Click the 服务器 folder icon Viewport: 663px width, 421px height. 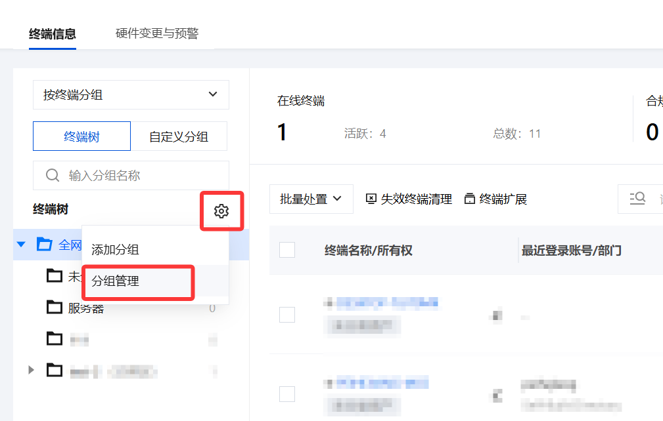(54, 307)
